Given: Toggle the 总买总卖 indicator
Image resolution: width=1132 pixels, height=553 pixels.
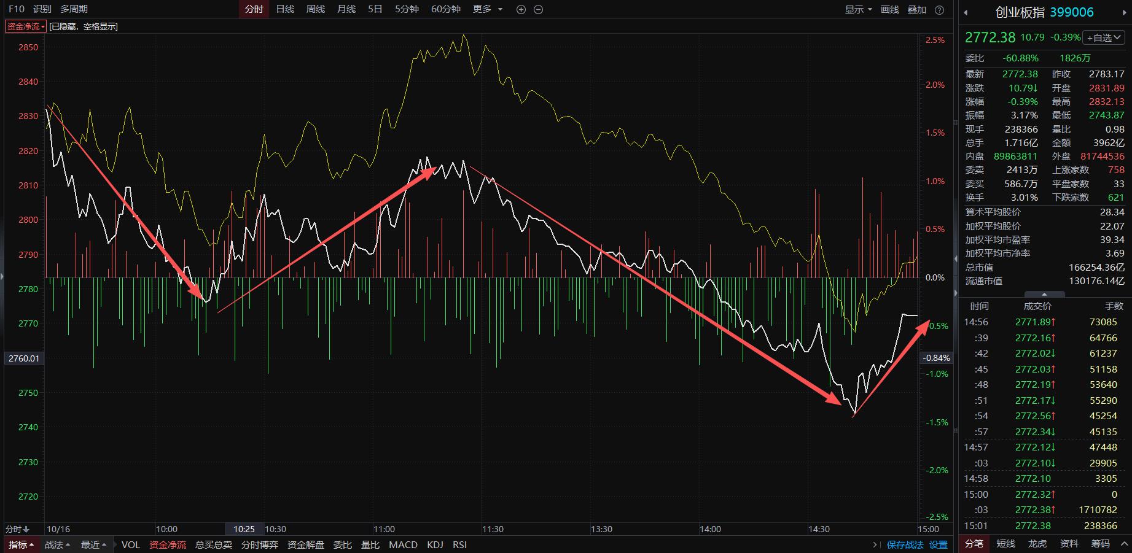Looking at the screenshot, I should pos(214,544).
